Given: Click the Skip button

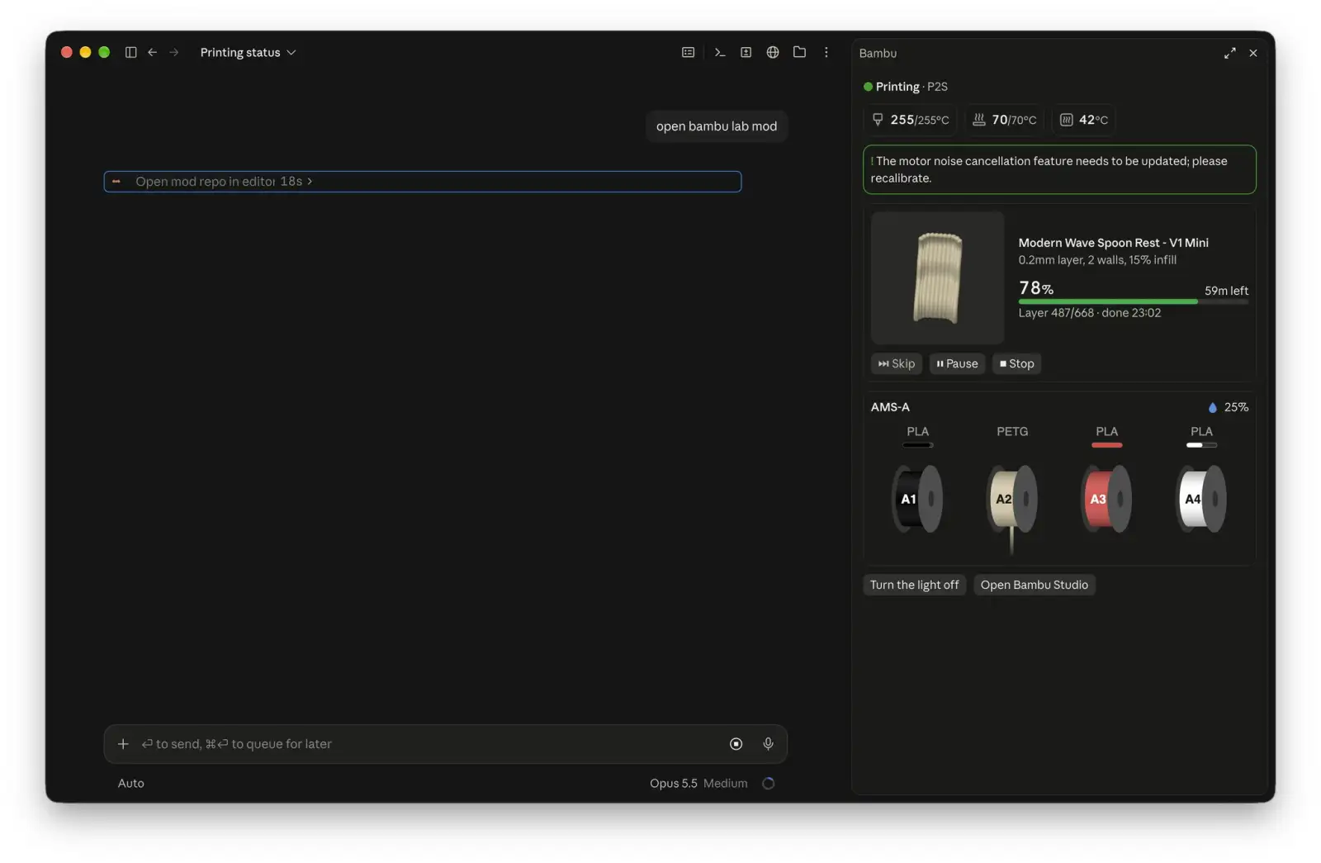Looking at the screenshot, I should coord(897,363).
